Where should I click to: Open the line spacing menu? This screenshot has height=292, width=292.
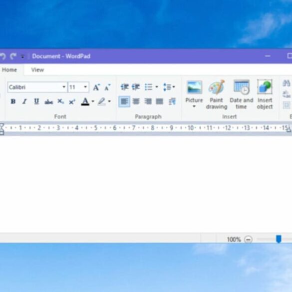(169, 87)
